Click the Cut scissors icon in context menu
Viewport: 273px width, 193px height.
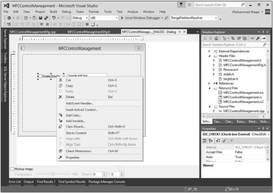(x=61, y=80)
